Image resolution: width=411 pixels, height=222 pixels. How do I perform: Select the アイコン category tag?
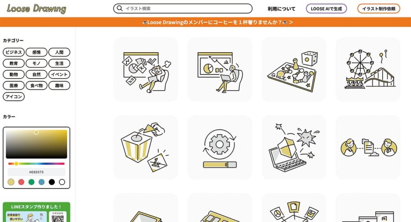click(14, 96)
